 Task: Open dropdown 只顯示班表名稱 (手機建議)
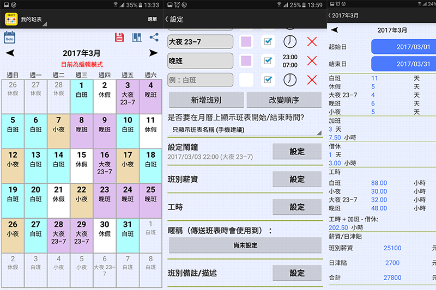(245, 130)
